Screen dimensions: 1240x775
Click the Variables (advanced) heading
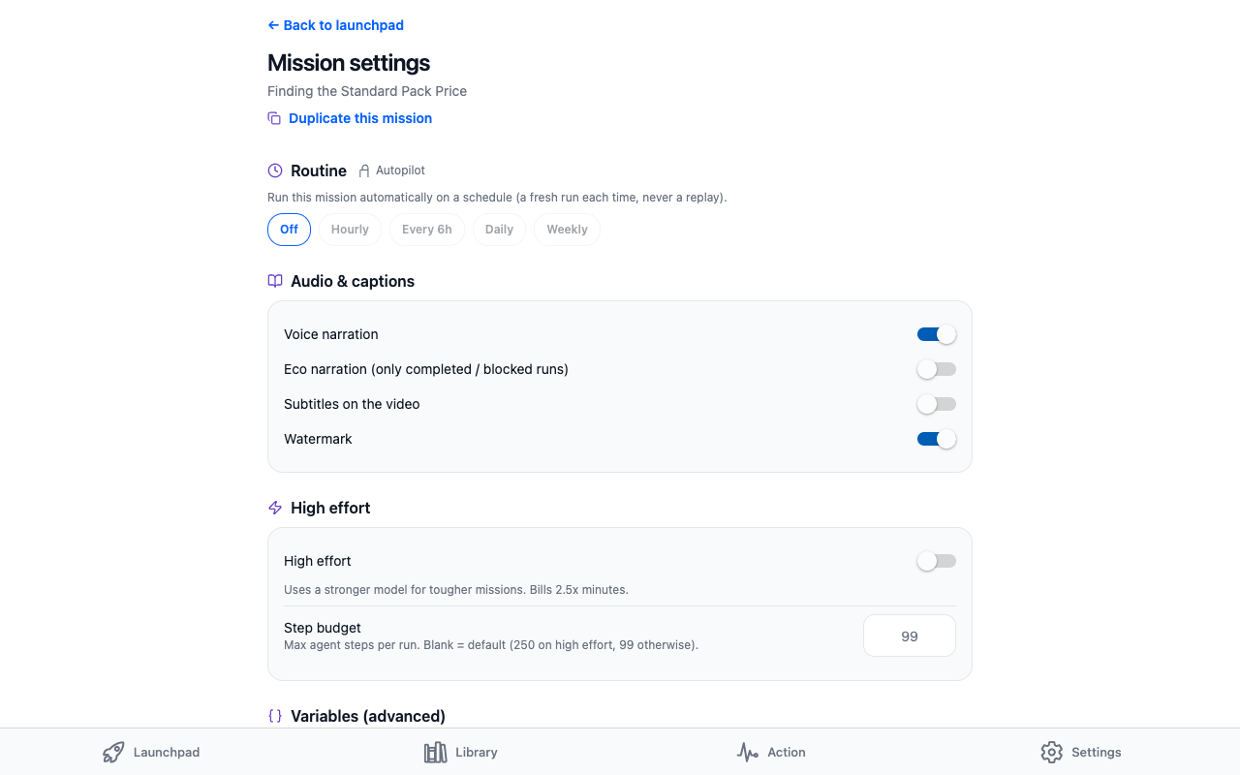[368, 716]
